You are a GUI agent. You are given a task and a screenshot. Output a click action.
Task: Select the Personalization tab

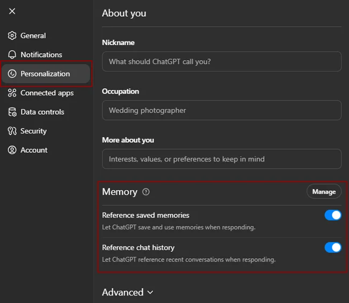(46, 74)
